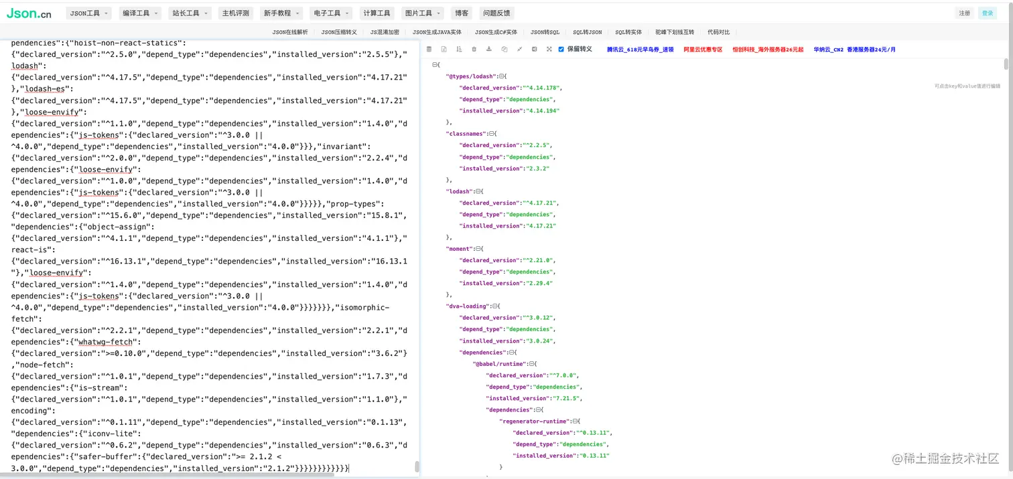Viewport: 1013px width, 479px height.
Task: Collapse the "@babel/runtime" node
Action: pos(533,364)
